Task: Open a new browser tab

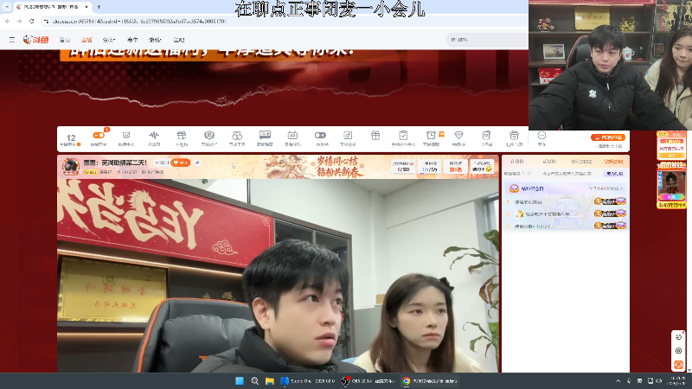Action: 99,7
